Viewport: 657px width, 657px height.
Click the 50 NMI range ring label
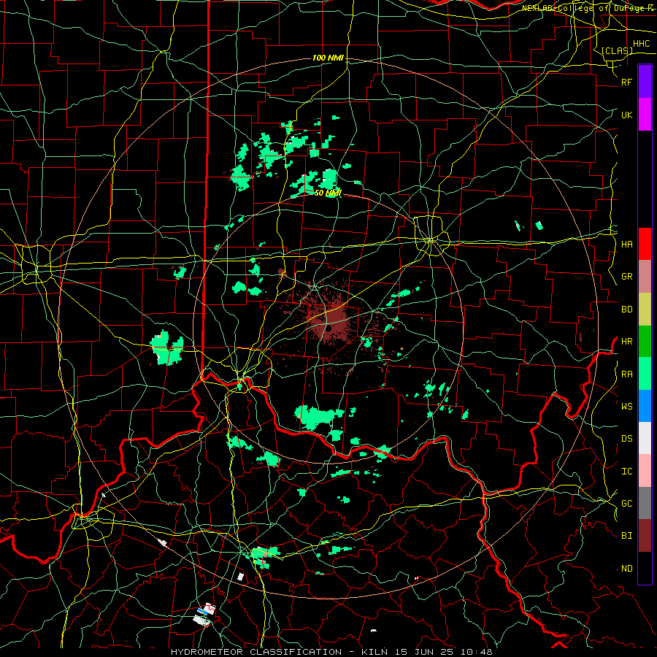click(x=328, y=193)
